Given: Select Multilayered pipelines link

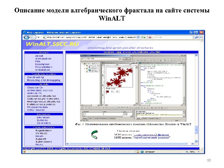Looking at the screenshot, I should [41, 105].
